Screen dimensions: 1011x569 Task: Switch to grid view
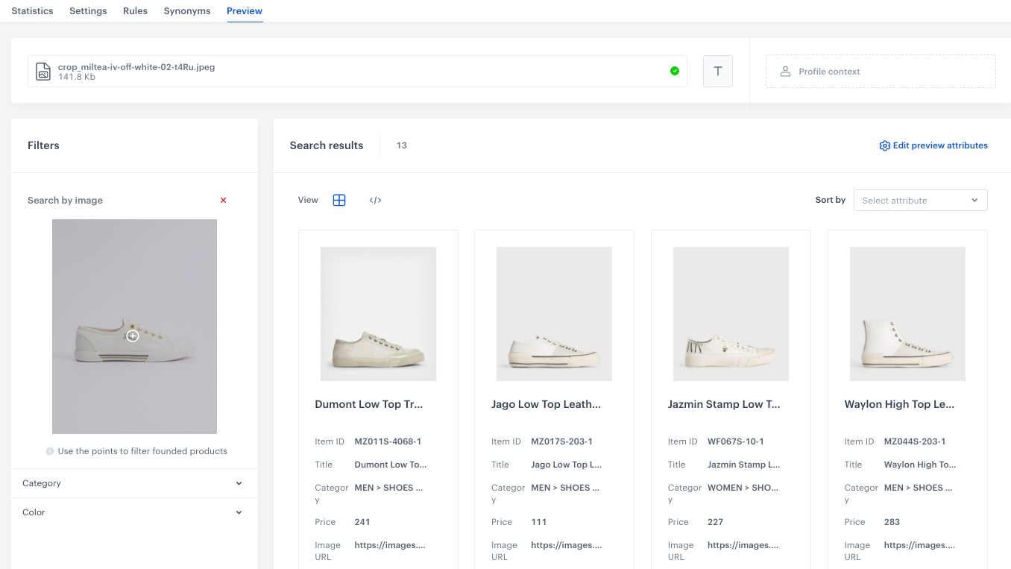click(339, 200)
